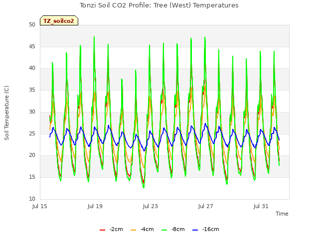Select the -4cm legend label
This screenshot has width=319, height=239.
pos(147,229)
